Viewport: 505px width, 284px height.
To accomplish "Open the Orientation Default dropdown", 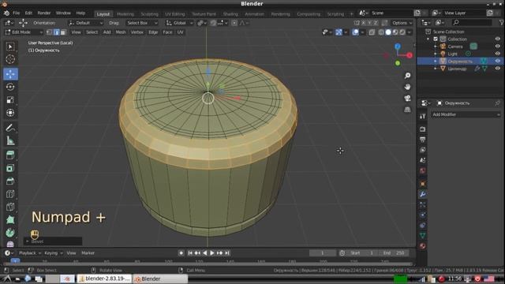I will 85,23.
